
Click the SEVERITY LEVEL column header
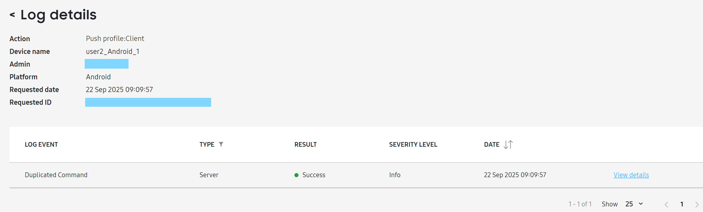(x=413, y=144)
